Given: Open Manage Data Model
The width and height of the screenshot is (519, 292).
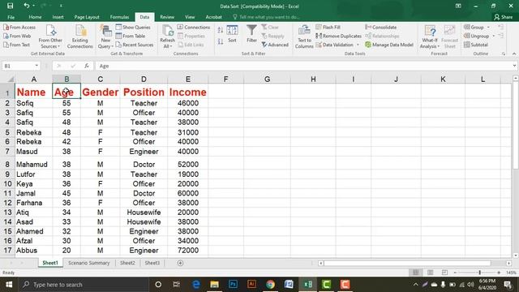Looking at the screenshot, I should pos(389,45).
